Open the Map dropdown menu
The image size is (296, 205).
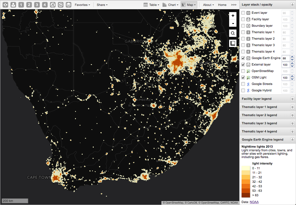click(188, 4)
